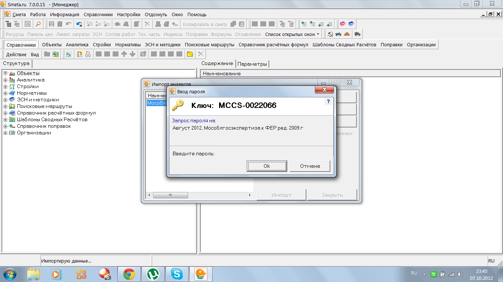Select Справочник поправок in the tree

pos(44,126)
